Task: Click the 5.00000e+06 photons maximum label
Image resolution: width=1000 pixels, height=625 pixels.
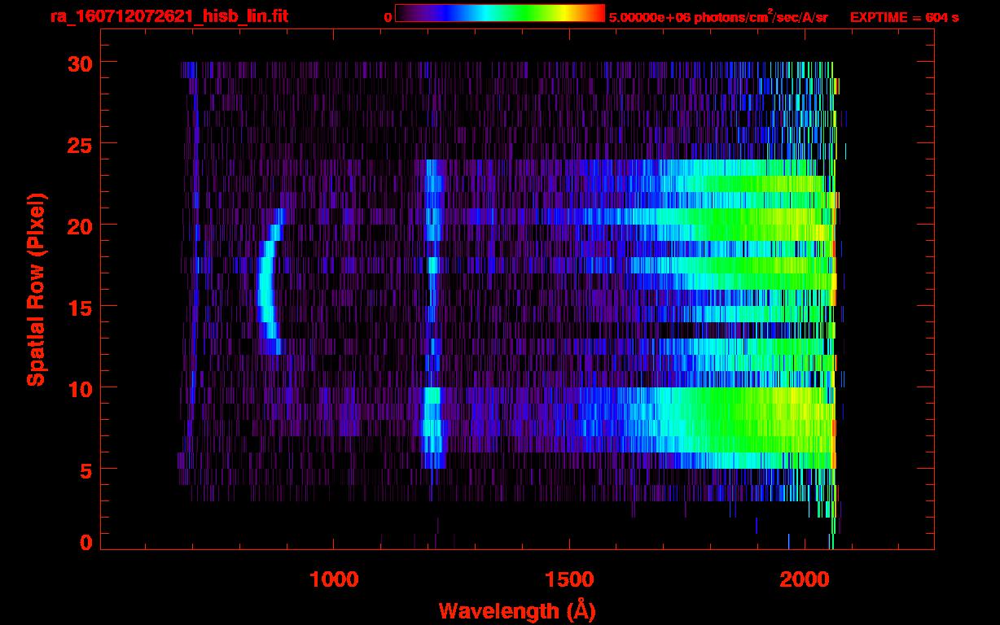Action: point(718,17)
